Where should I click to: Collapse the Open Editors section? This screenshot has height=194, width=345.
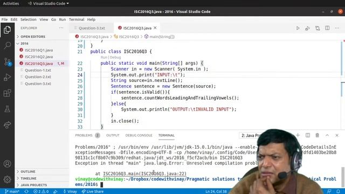pos(33,37)
